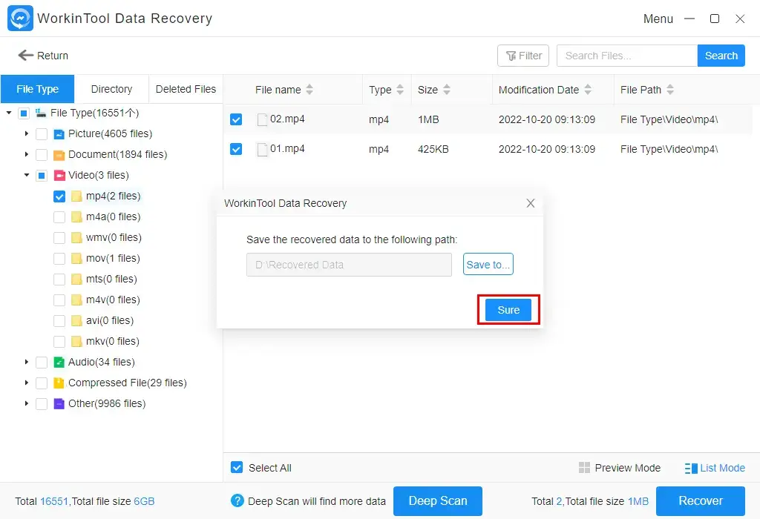Expand the Document category node

[x=27, y=154]
